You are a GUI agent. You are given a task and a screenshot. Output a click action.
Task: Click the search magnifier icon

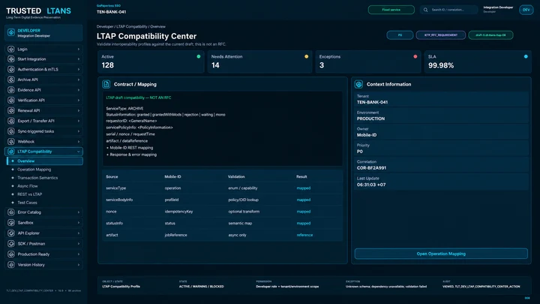pyautogui.click(x=426, y=10)
